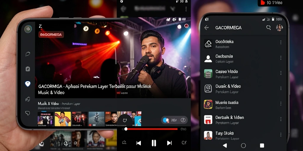The height and width of the screenshot is (151, 303).
Task: Click the red-and-white app icon beside 'Gerbaik & Viden'
Action: [x=208, y=120]
